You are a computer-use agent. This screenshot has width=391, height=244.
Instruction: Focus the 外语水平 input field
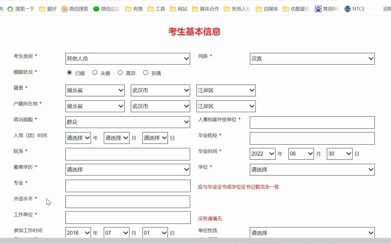coord(128,202)
